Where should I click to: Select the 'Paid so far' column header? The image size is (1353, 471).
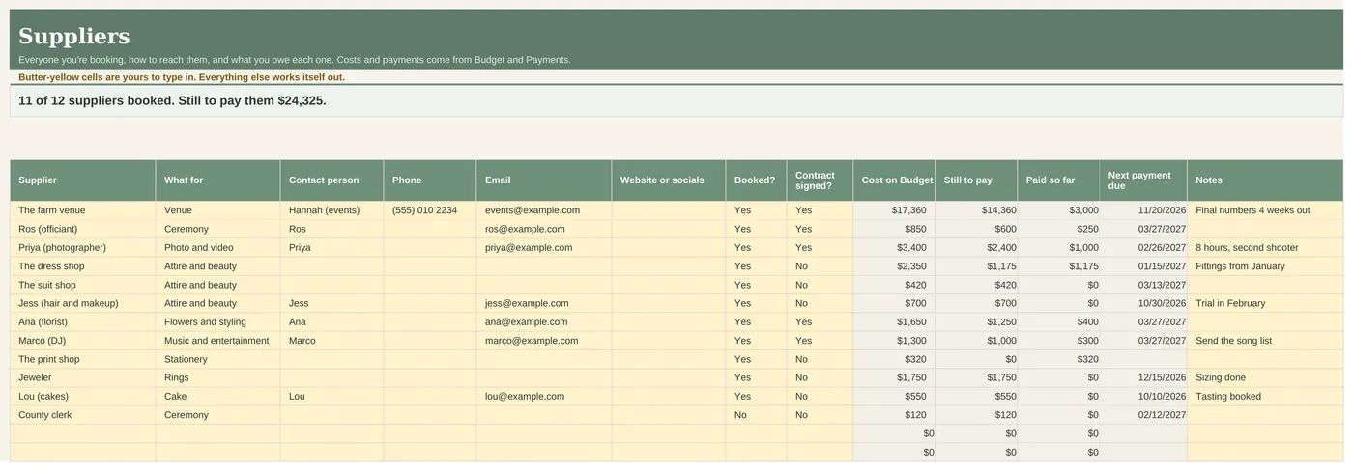point(1059,180)
